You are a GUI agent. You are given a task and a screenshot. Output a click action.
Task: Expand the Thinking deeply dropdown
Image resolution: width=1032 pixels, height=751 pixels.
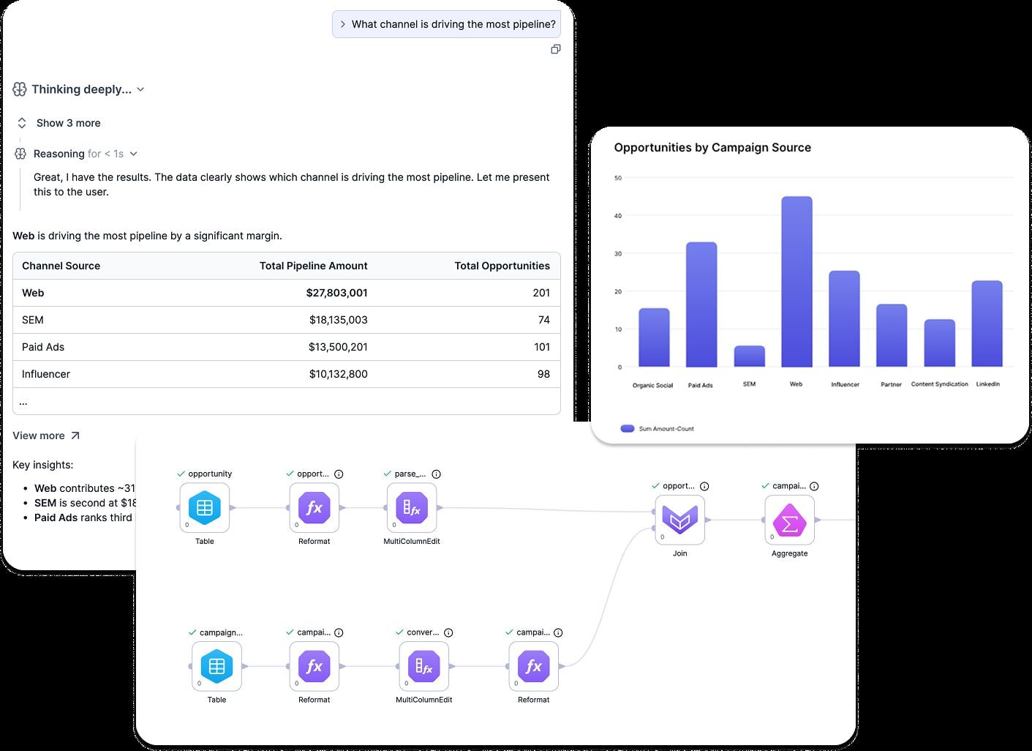[140, 89]
